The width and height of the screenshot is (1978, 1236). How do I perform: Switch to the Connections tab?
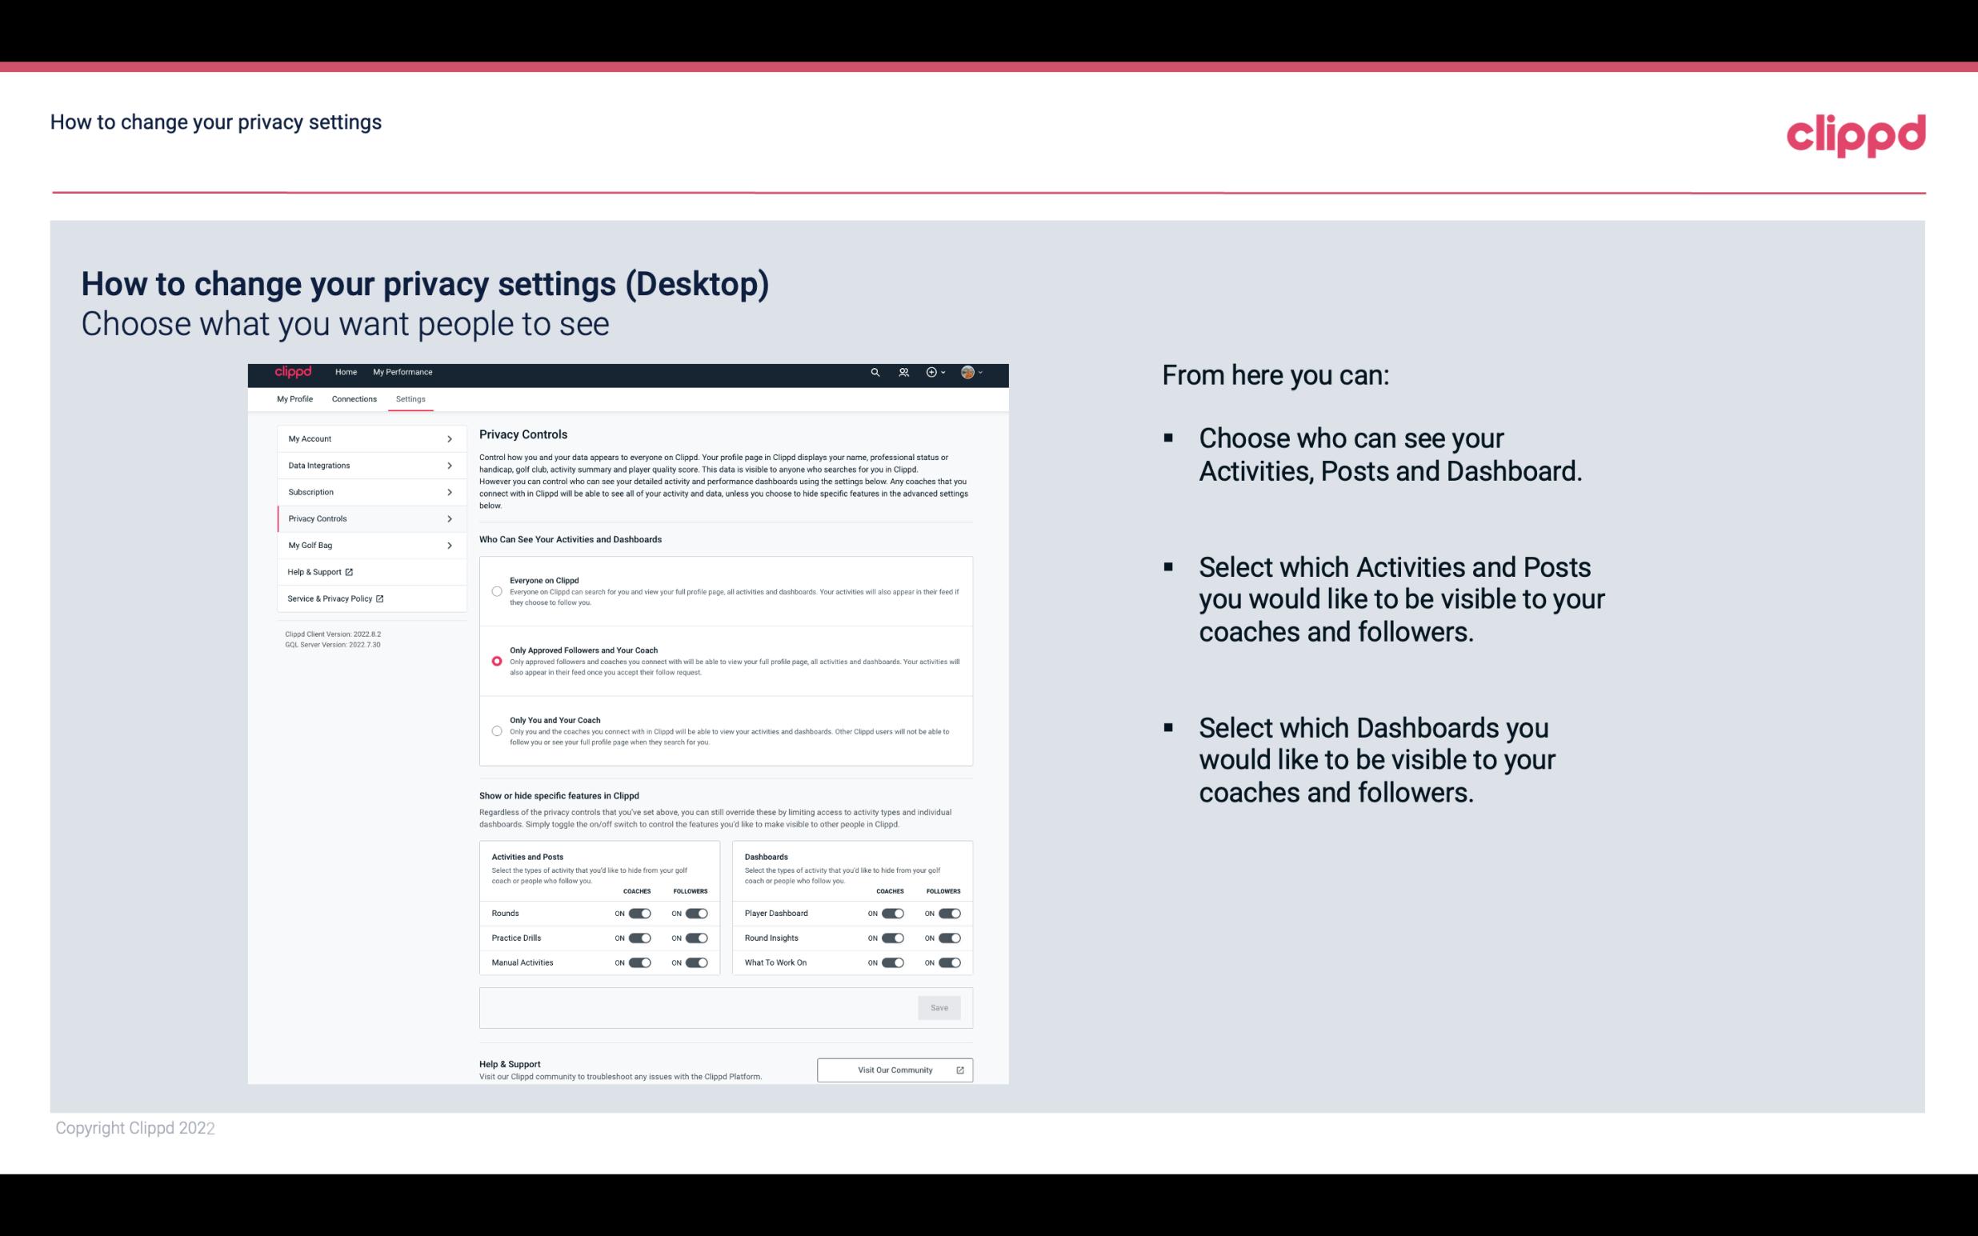(353, 398)
